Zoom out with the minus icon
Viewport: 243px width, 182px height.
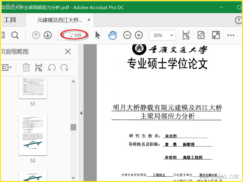pyautogui.click(x=127, y=35)
